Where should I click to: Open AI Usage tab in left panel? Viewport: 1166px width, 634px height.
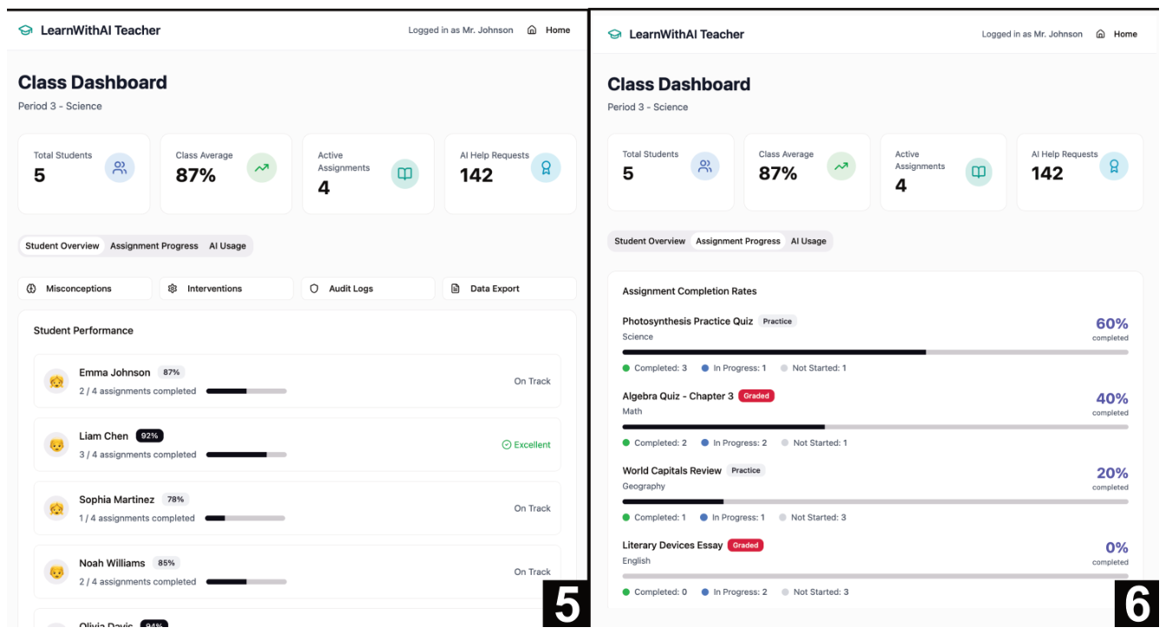click(227, 246)
